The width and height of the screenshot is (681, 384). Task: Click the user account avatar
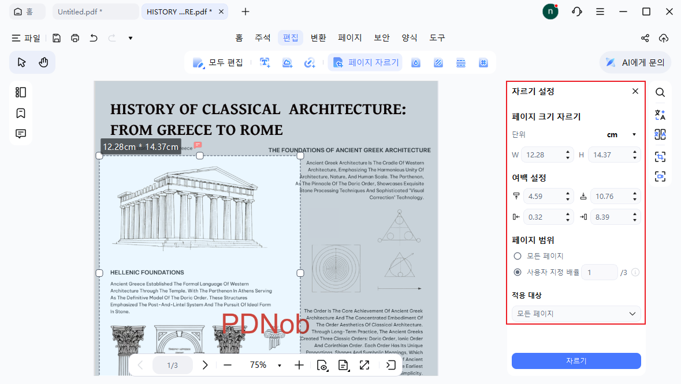pyautogui.click(x=550, y=12)
